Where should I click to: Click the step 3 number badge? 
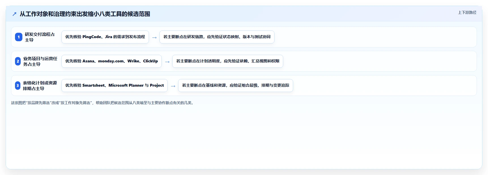click(x=18, y=86)
